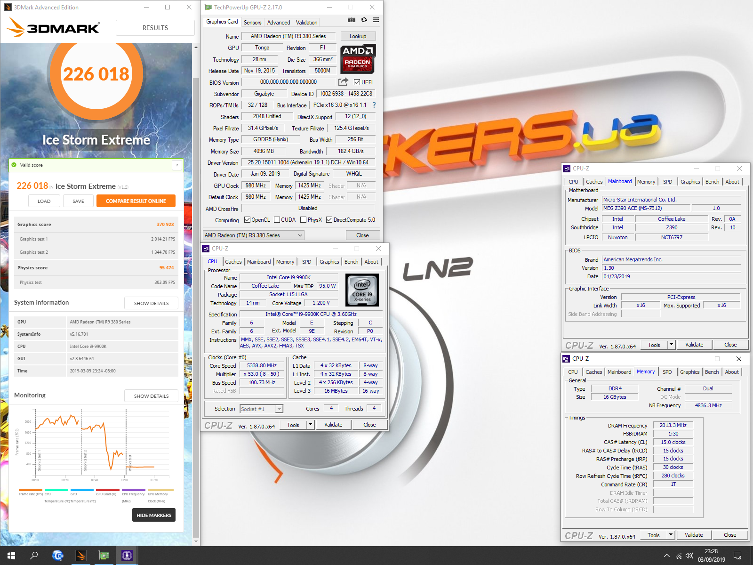Click the green valid score checkmark icon
This screenshot has width=753, height=565.
[x=14, y=165]
